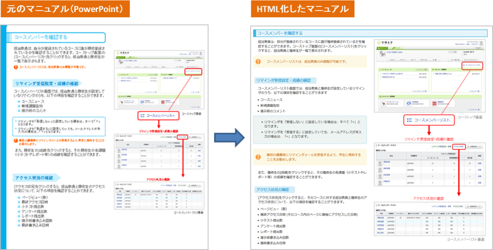Viewport: 493px width, 250px height.
Task: Click the blue speech-bubble content icon in HTML manual screenshot
Action: [x=408, y=104]
